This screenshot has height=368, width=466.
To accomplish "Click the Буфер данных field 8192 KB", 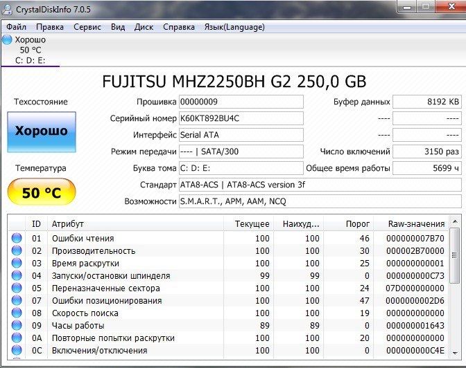I will [x=427, y=102].
